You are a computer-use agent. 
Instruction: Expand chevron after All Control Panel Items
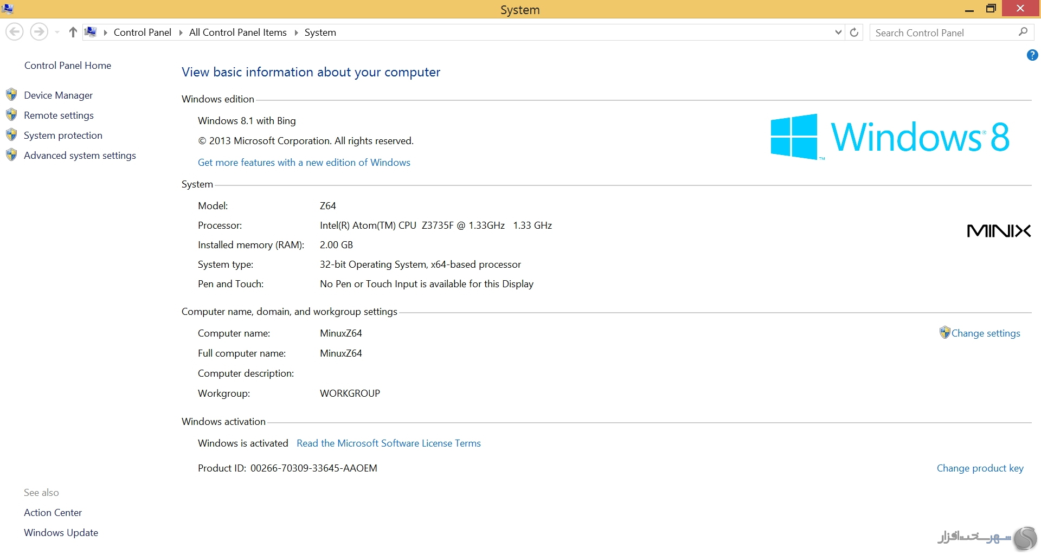(x=296, y=33)
